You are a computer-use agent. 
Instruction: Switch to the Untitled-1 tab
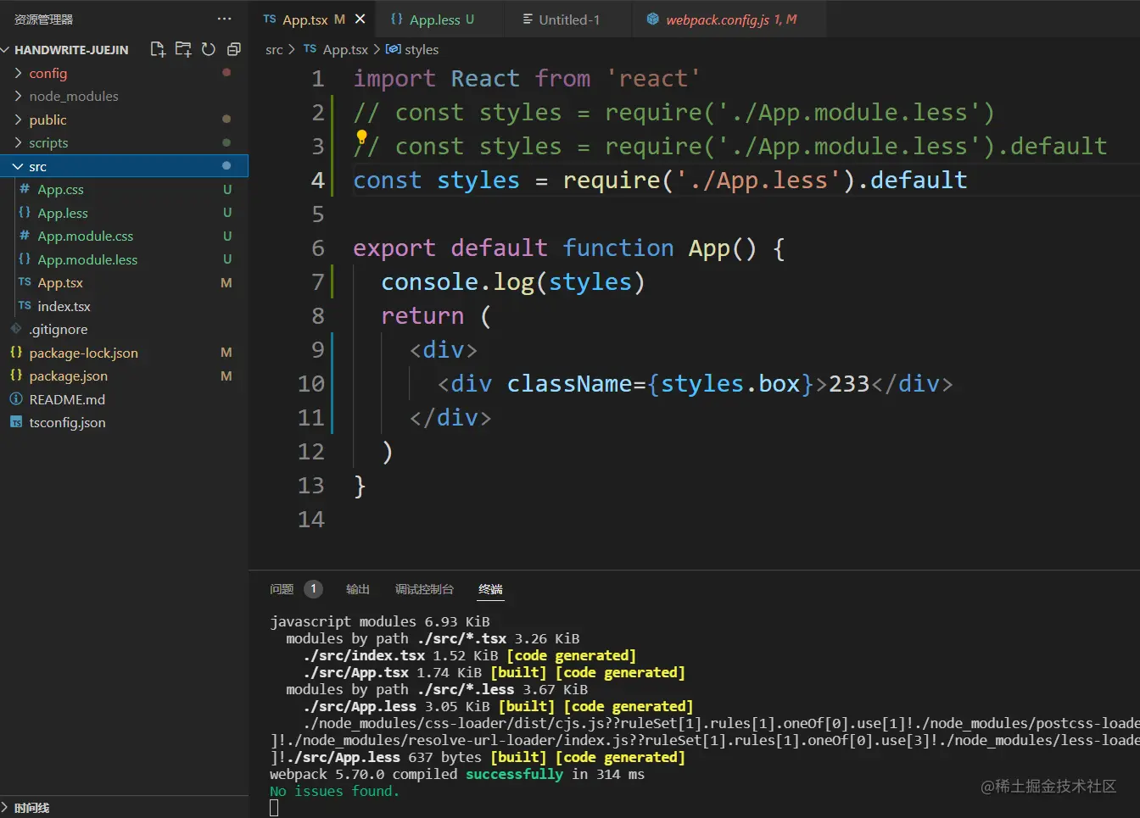coord(568,19)
